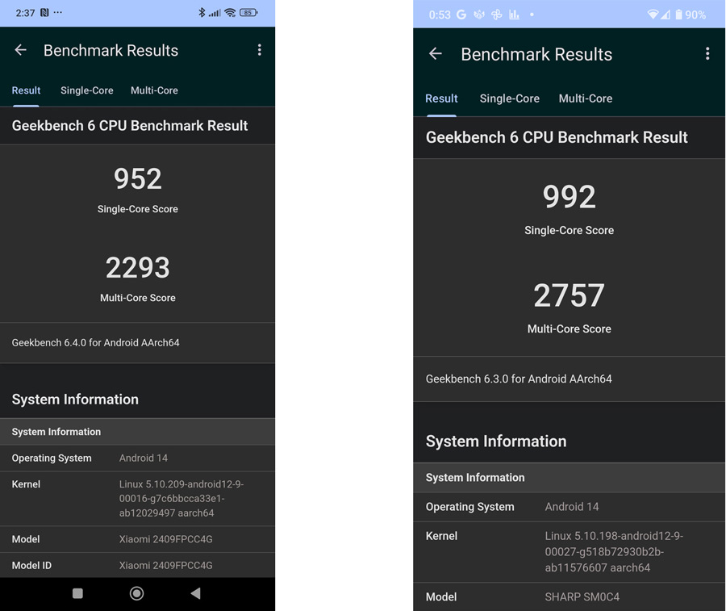
Task: Tap the Model ID label
Action: (x=31, y=566)
